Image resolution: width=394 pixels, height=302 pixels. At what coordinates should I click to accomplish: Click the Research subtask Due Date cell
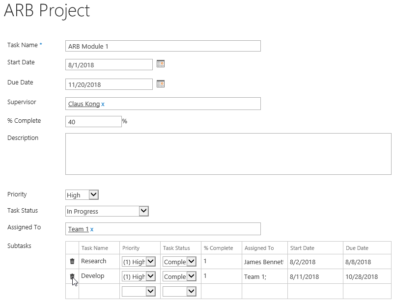(x=367, y=262)
